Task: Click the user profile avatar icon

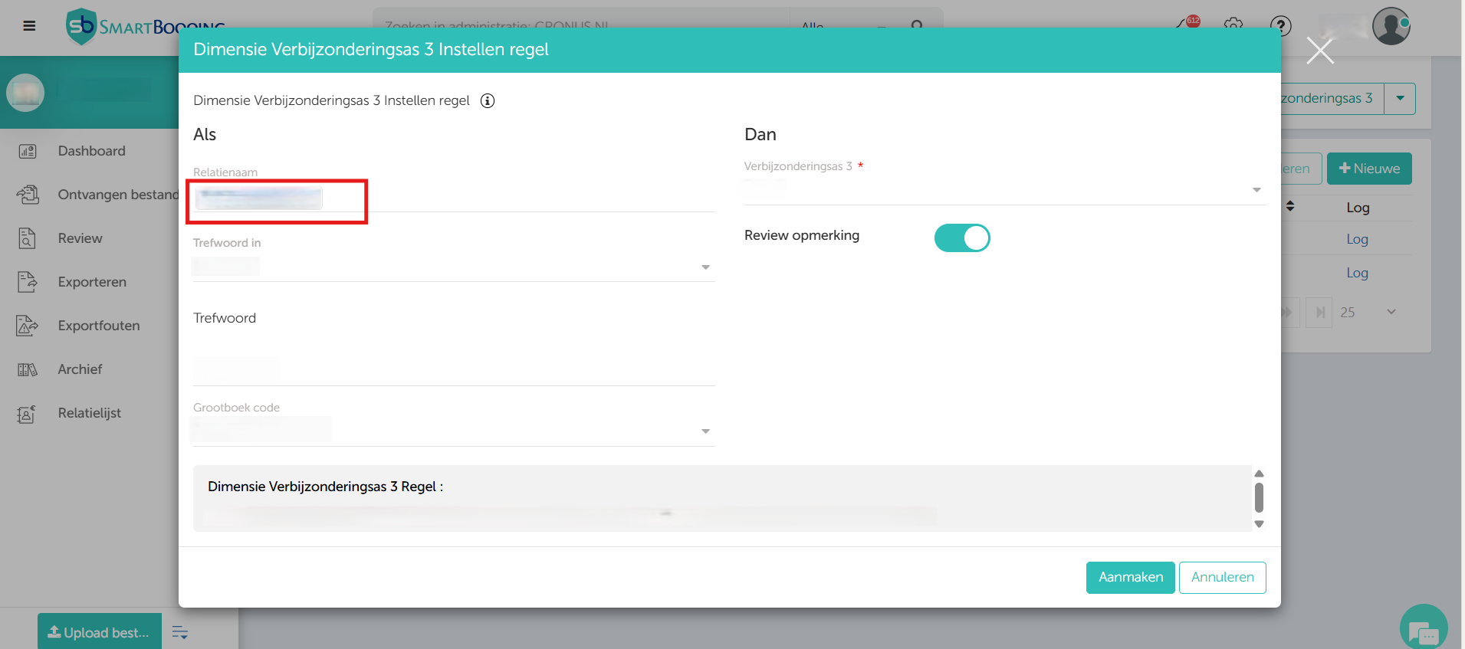Action: (1391, 26)
